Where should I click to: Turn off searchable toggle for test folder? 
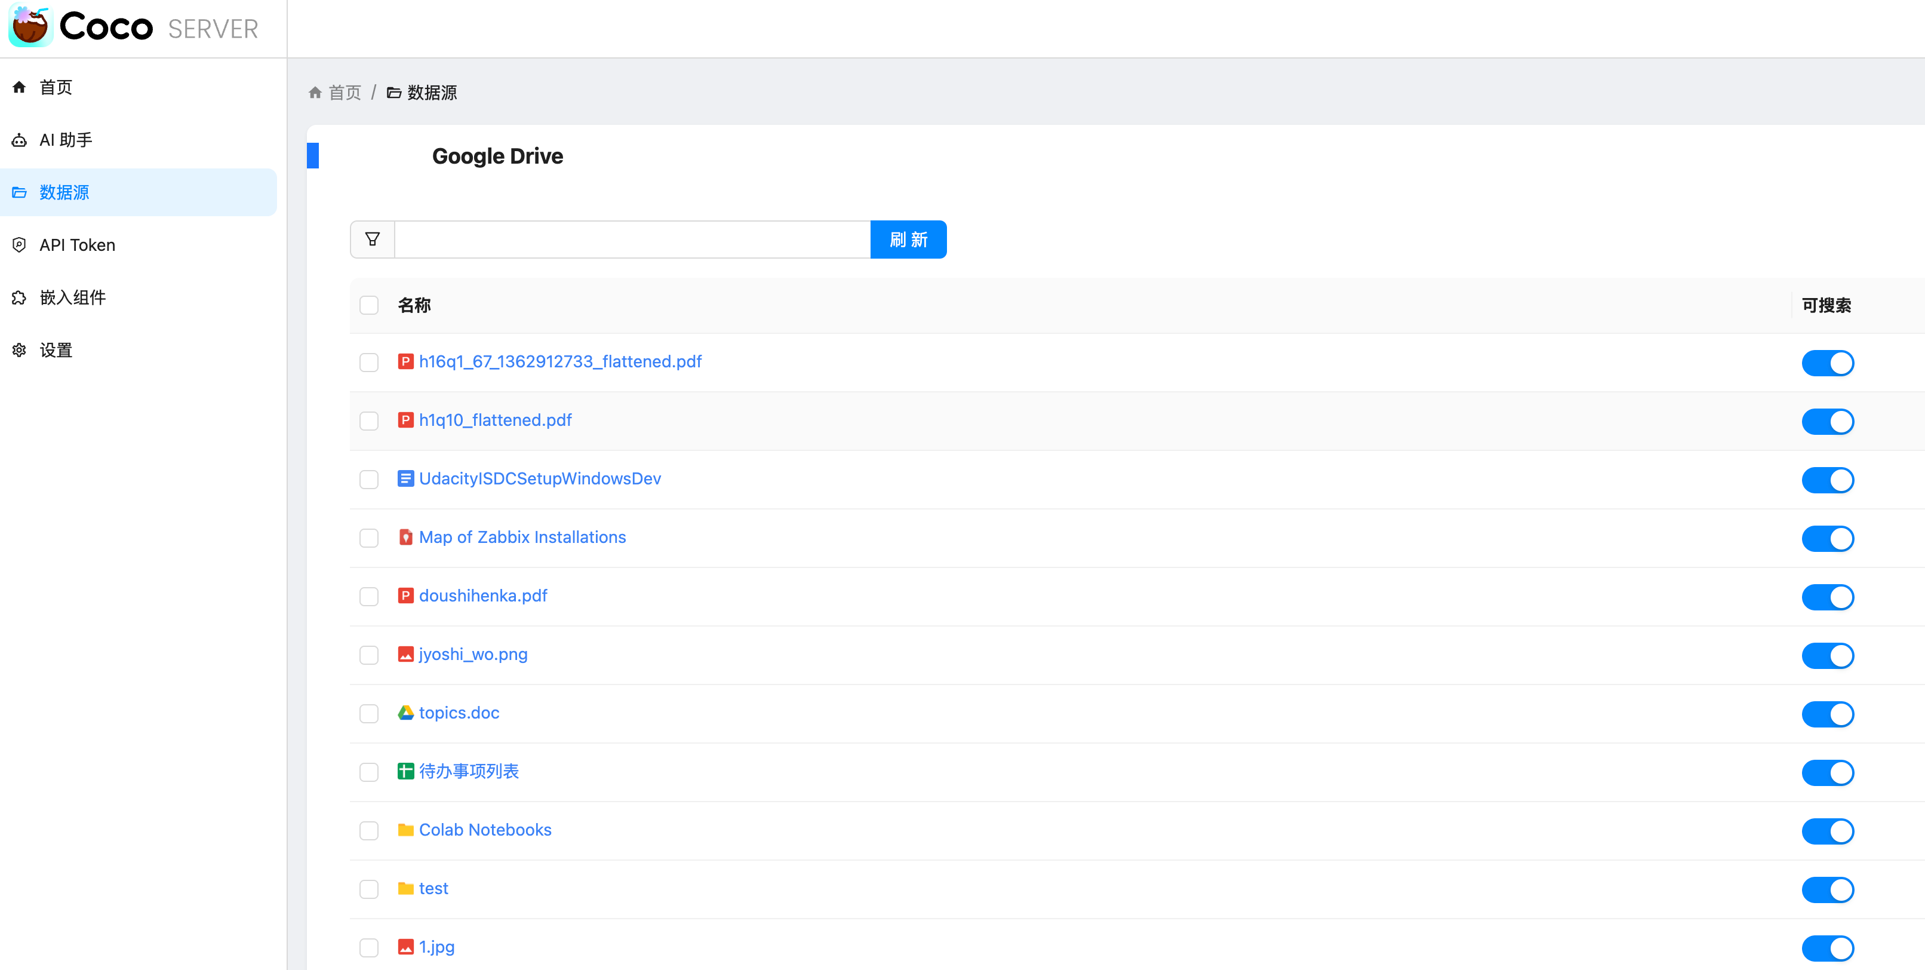pyautogui.click(x=1827, y=889)
